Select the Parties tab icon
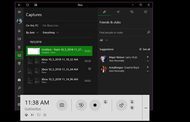This screenshot has height=122, width=190. point(118,12)
